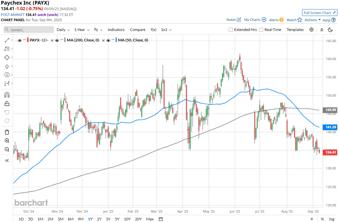
Task: Click the MA 200 gray swatch
Action: pos(65,40)
